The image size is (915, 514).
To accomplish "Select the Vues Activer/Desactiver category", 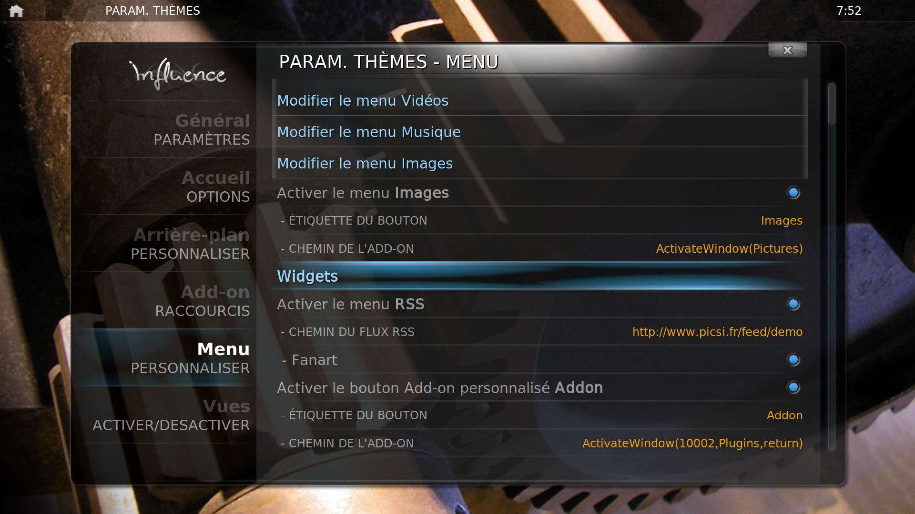I will [x=166, y=415].
